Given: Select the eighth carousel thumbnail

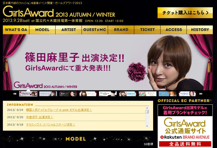Looking at the screenshot, I should [167, 94].
